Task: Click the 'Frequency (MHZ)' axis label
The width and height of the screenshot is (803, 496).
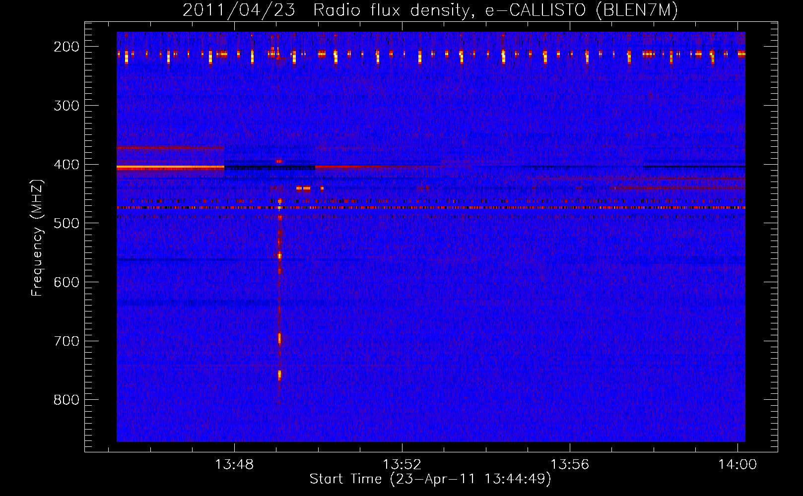Action: [37, 238]
